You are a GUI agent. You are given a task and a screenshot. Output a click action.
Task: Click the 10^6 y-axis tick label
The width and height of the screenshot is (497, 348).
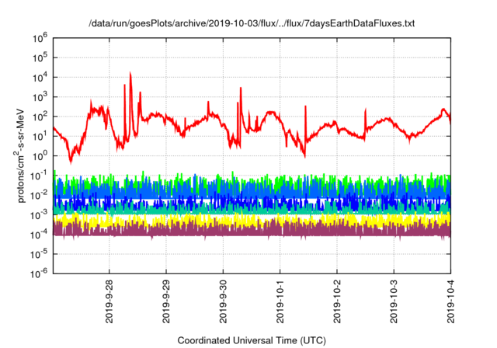(x=39, y=37)
